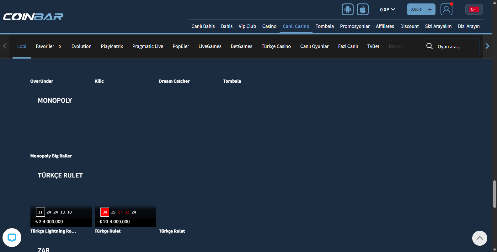Open the OverUnder game

click(x=42, y=81)
